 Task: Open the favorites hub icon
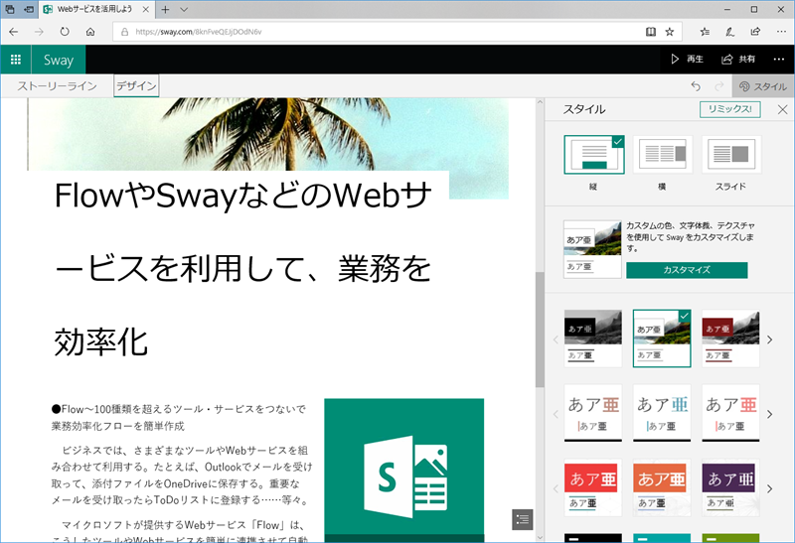tap(705, 32)
